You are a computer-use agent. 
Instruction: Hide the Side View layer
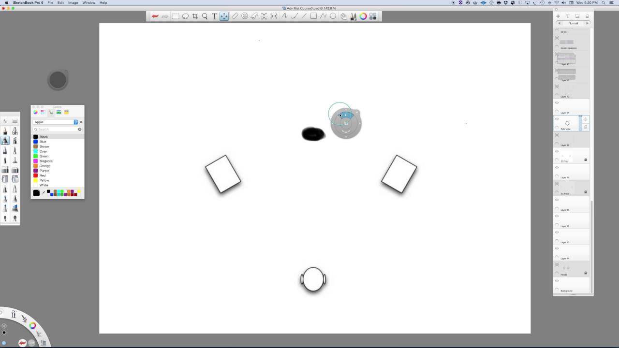(557, 119)
